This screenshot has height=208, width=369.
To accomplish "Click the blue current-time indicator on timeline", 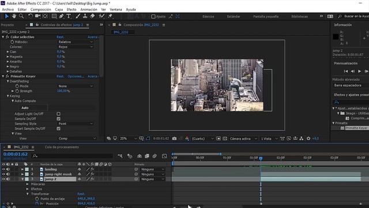I will 261,158.
